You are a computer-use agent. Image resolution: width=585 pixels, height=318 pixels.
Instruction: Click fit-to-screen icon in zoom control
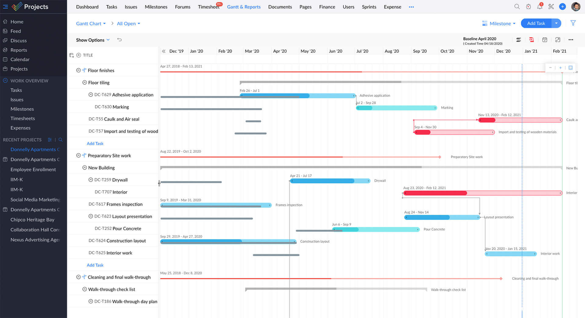coord(570,68)
